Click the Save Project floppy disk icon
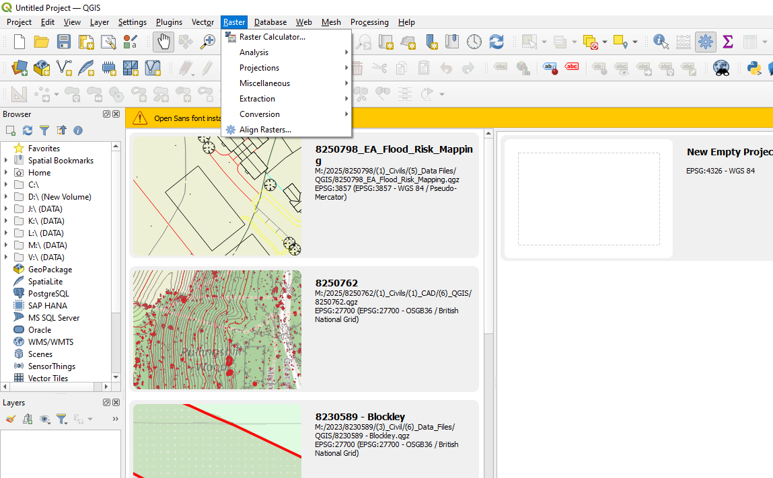Viewport: 773px width, 478px height. (64, 42)
